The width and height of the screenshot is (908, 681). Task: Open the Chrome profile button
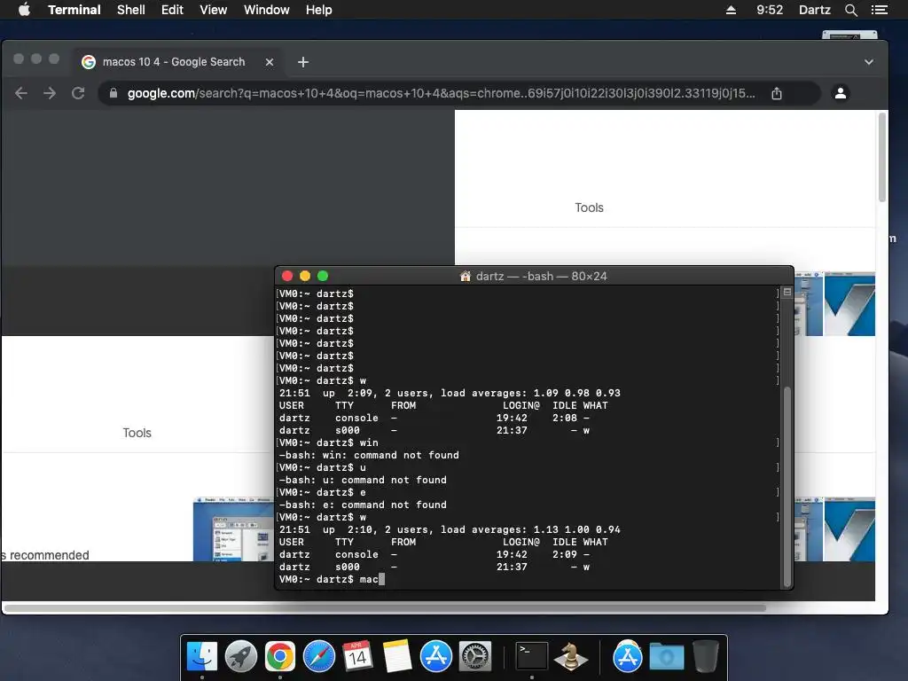(x=841, y=92)
